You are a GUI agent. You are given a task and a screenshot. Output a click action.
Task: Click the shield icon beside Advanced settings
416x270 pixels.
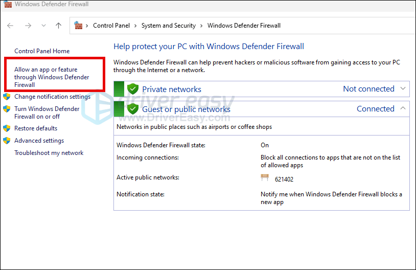coord(7,141)
